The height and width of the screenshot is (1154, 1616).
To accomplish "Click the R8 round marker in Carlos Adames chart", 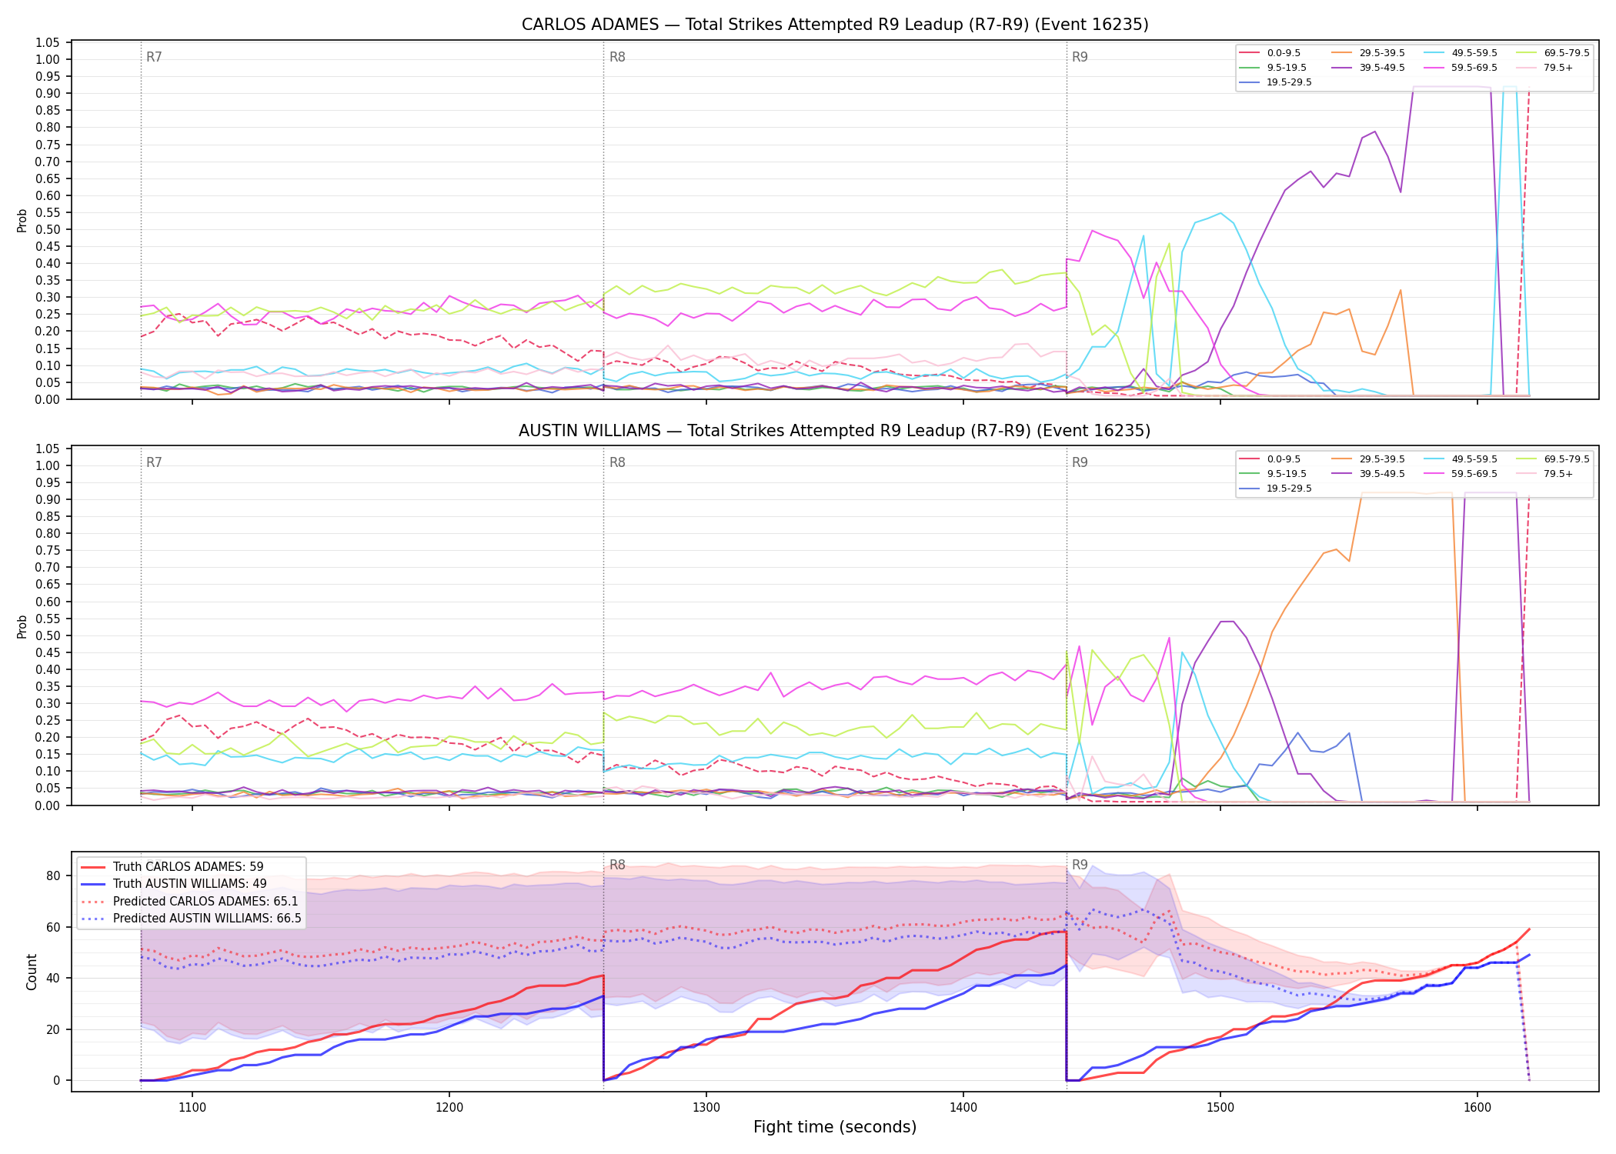I will point(617,57).
